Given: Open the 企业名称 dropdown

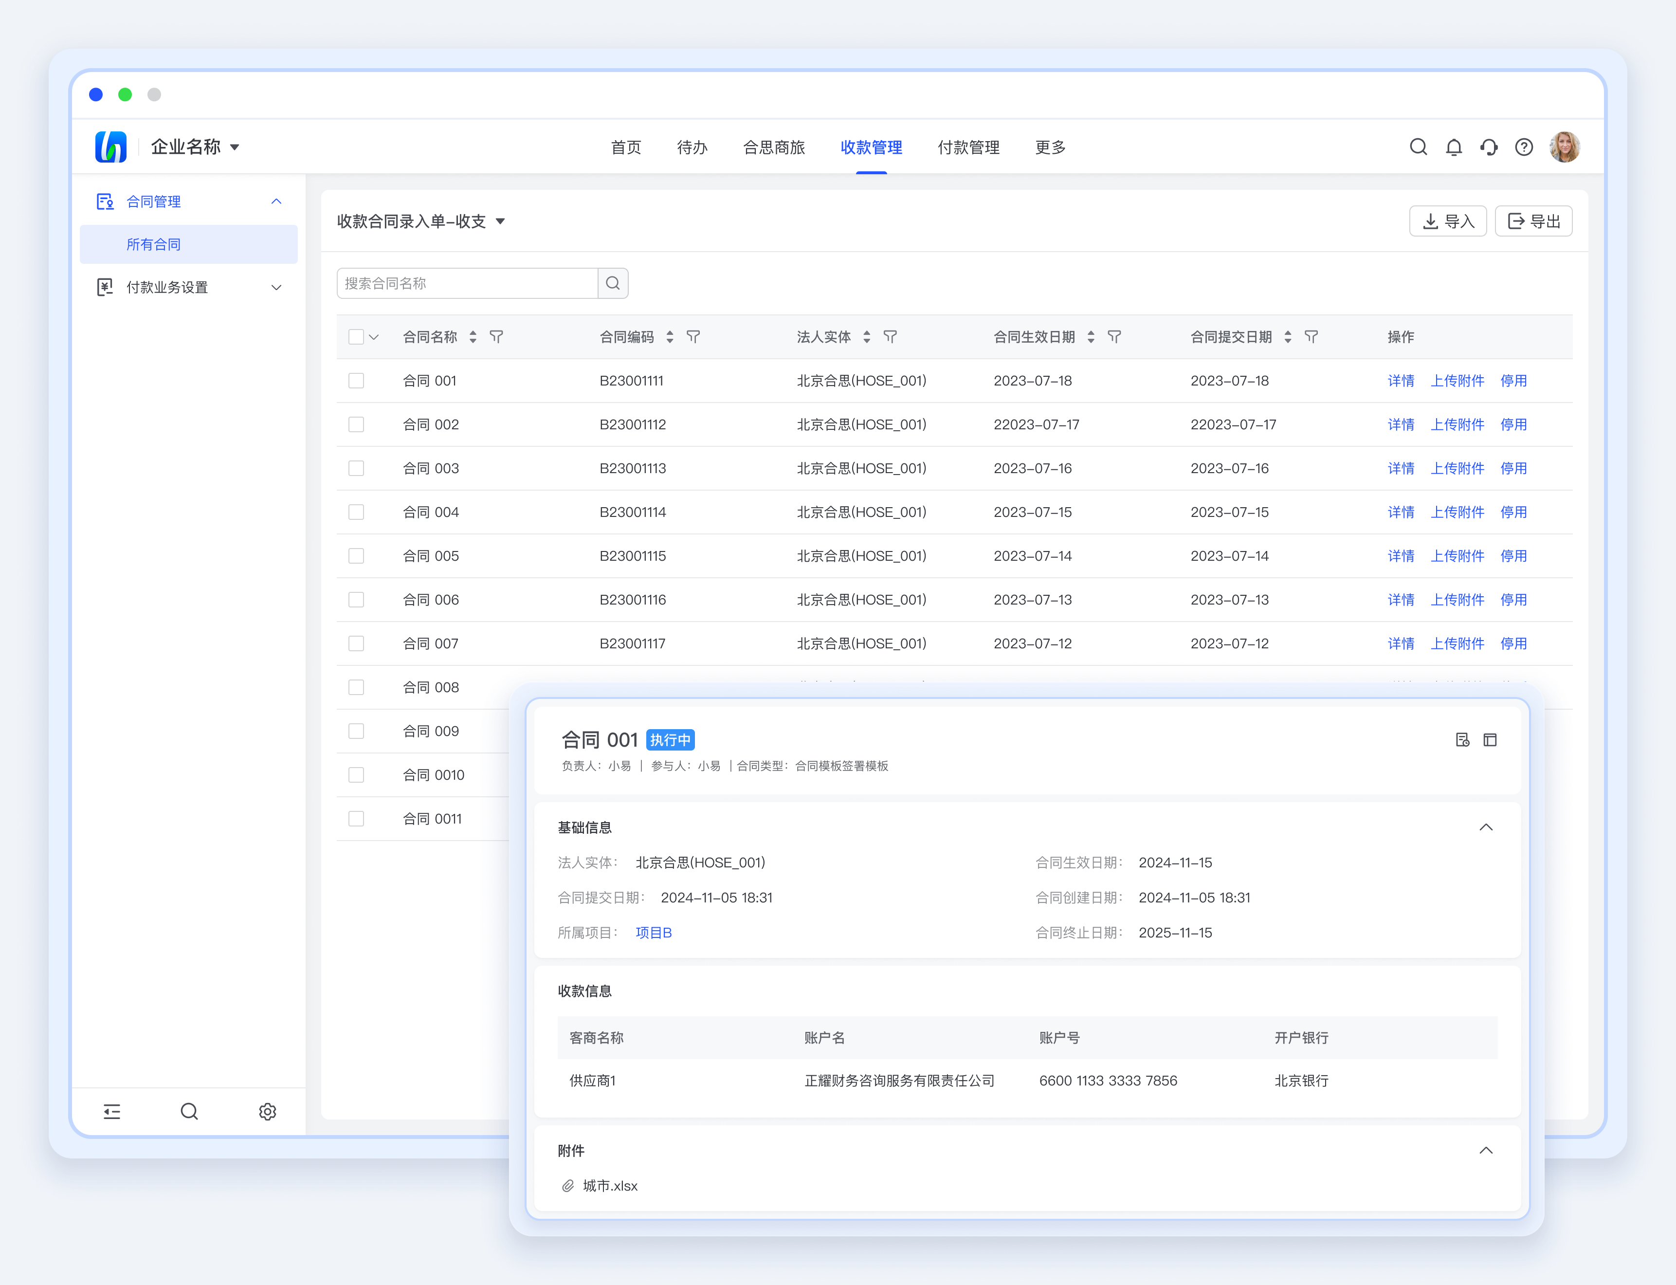Looking at the screenshot, I should click(195, 147).
